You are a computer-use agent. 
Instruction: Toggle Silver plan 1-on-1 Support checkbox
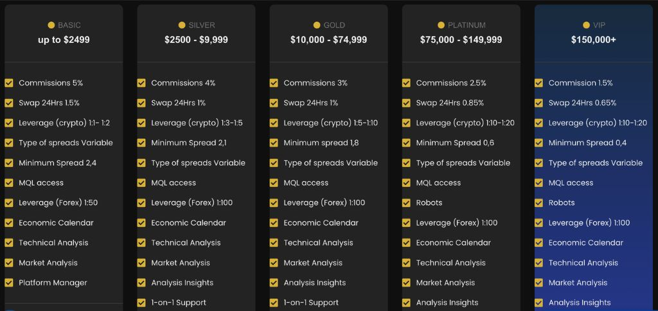pos(141,302)
